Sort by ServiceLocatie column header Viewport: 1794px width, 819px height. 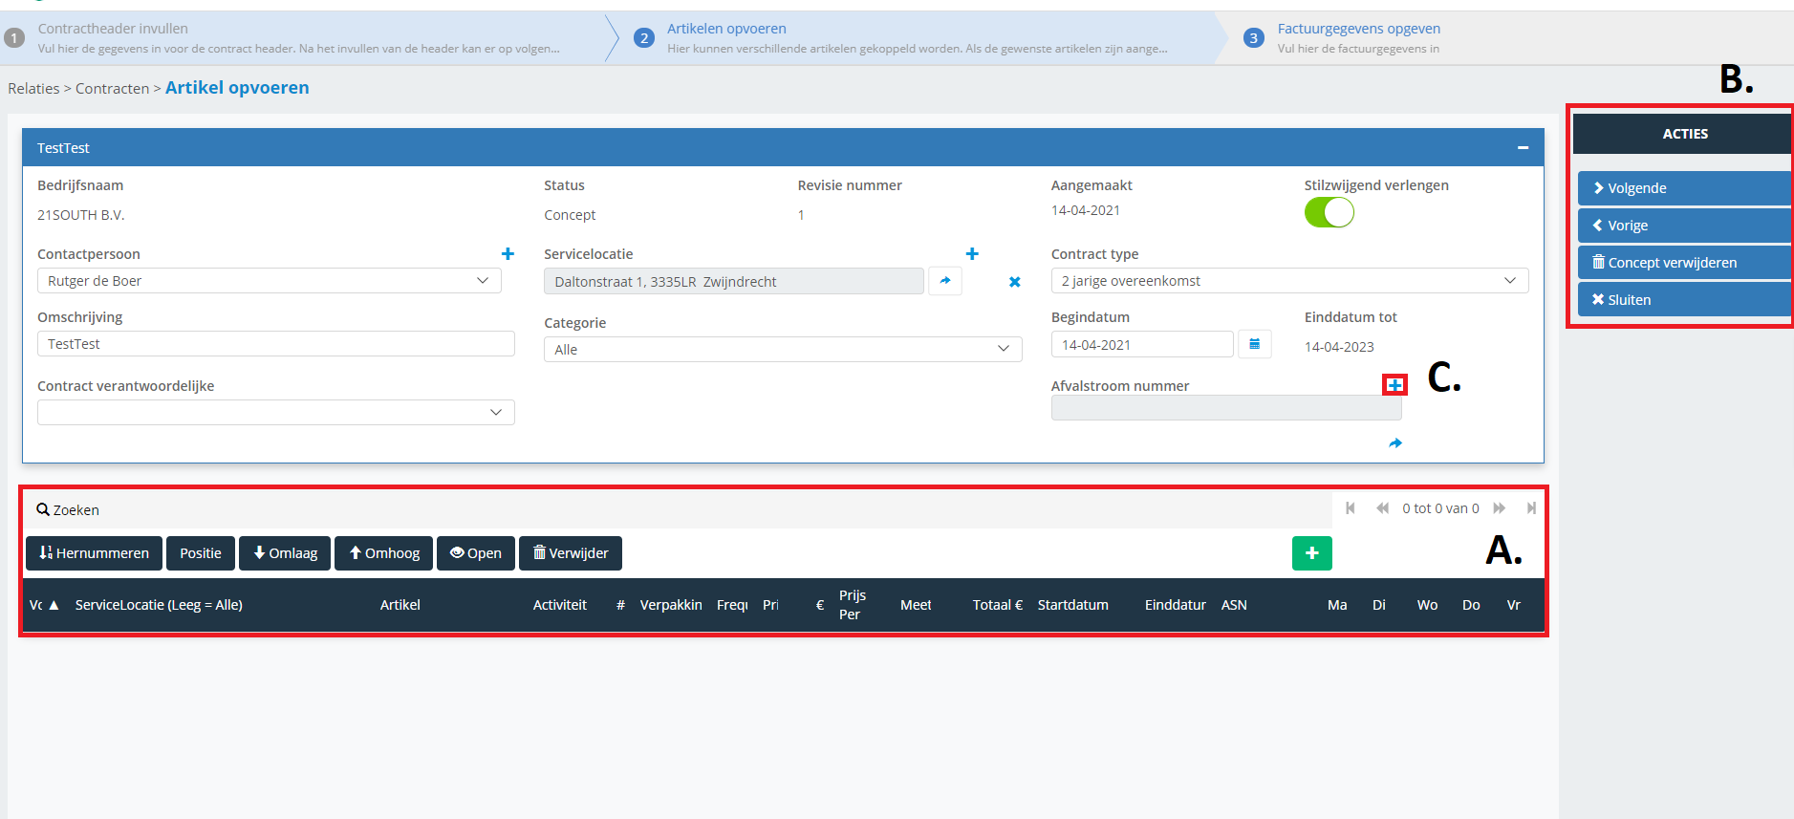159,605
